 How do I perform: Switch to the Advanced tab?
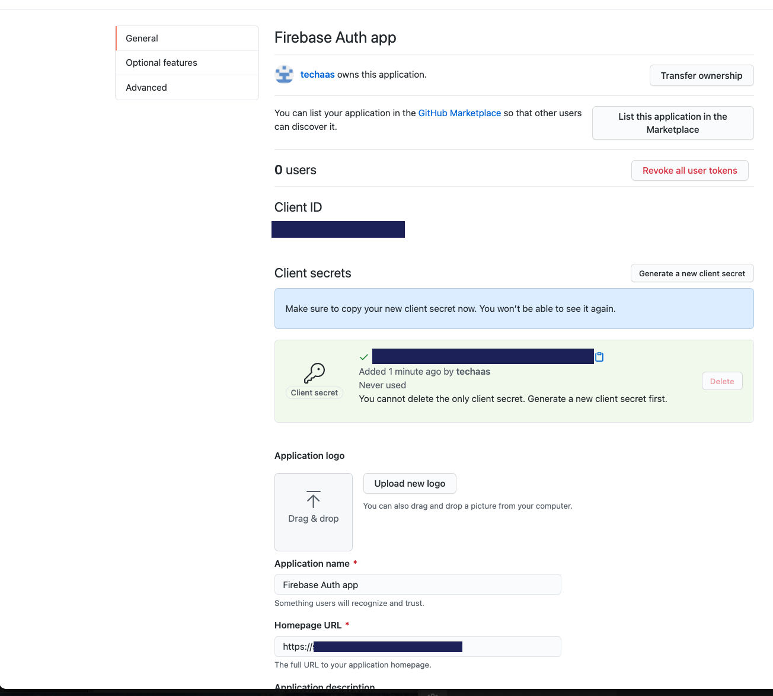(187, 88)
